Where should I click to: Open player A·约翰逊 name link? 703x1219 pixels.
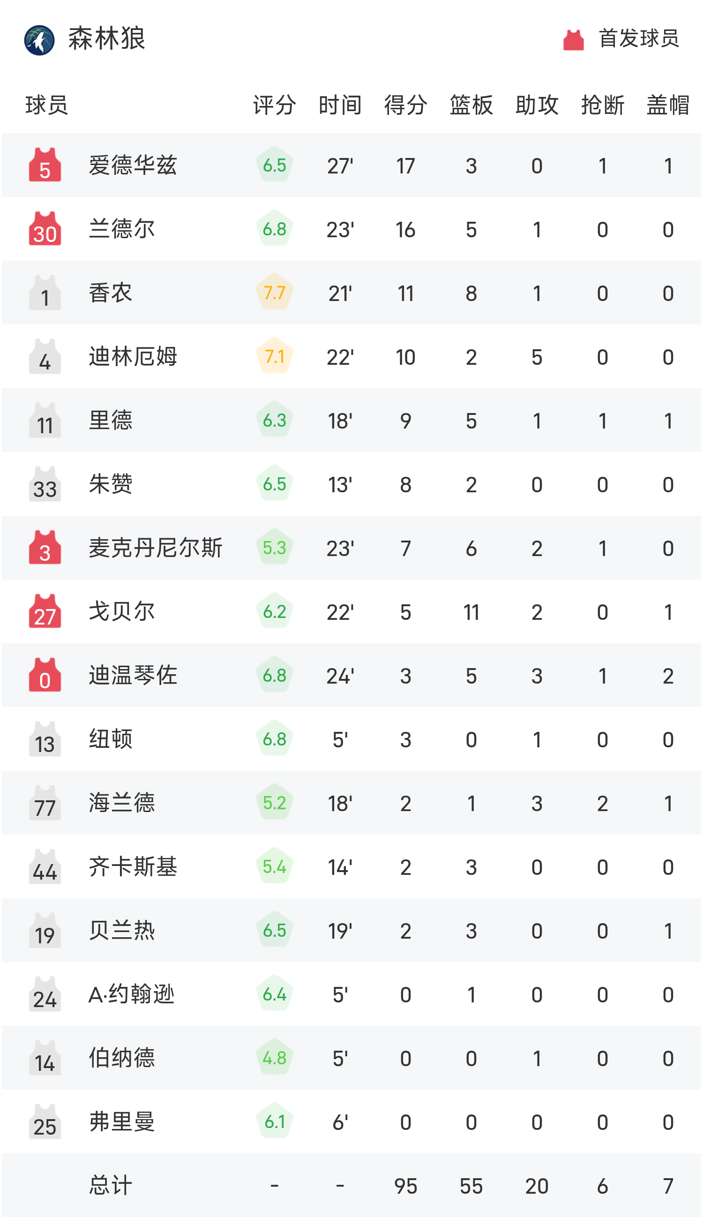pyautogui.click(x=131, y=994)
